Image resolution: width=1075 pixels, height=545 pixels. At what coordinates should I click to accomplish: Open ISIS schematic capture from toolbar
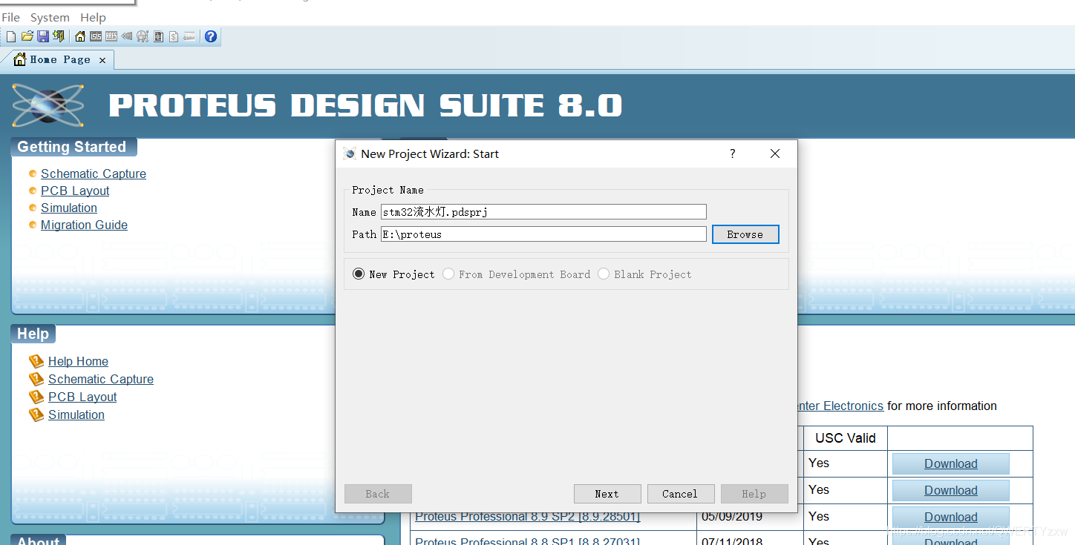pyautogui.click(x=96, y=36)
